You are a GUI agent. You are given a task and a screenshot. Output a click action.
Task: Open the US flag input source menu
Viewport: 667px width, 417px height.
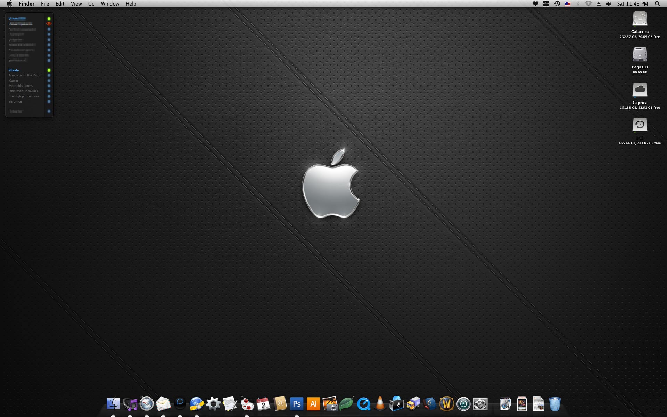click(568, 3)
